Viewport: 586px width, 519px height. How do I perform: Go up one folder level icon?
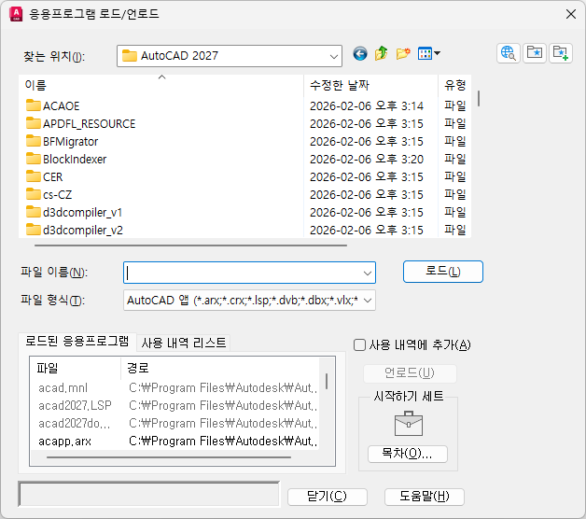pos(382,53)
